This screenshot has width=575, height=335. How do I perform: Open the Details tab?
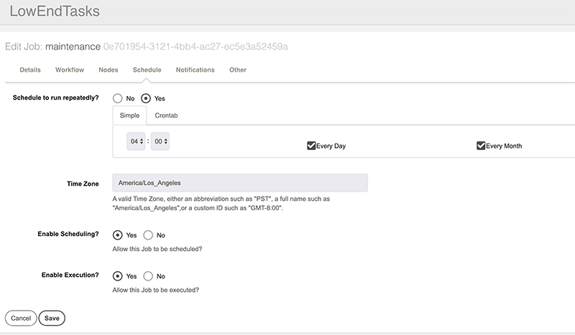point(30,70)
